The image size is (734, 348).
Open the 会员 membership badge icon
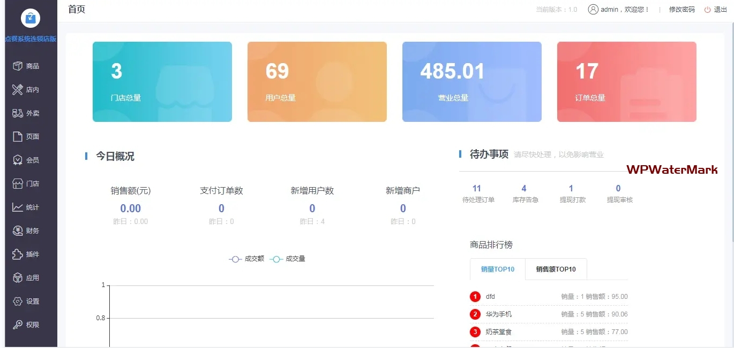click(x=18, y=160)
